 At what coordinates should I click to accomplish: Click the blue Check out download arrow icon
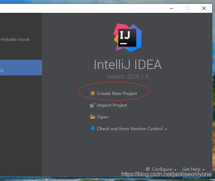click(93, 128)
